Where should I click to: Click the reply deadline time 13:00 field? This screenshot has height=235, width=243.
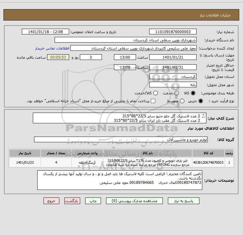[x=125, y=57]
